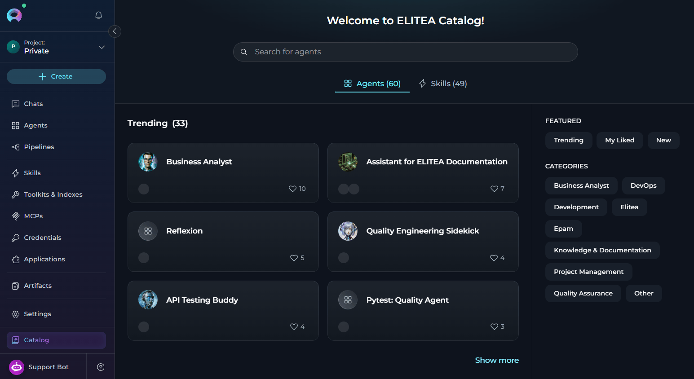This screenshot has height=379, width=694.
Task: Filter by Business Analyst category
Action: (581, 185)
